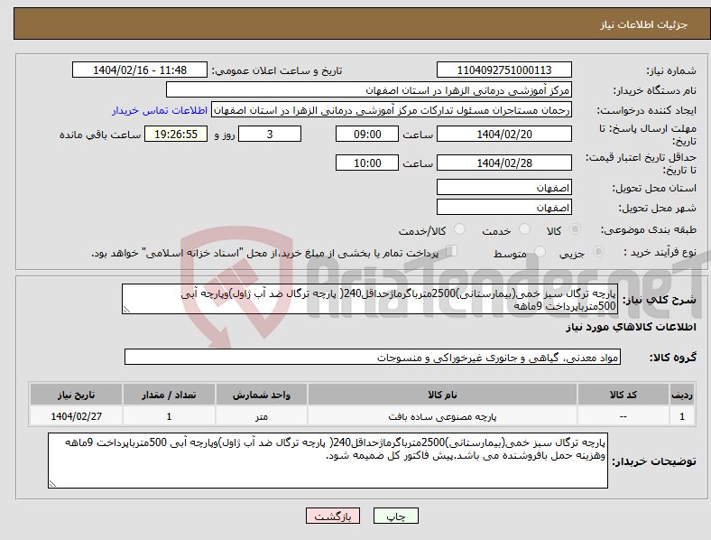
Task: Click the resize handle of description textarea
Action: (x=126, y=310)
